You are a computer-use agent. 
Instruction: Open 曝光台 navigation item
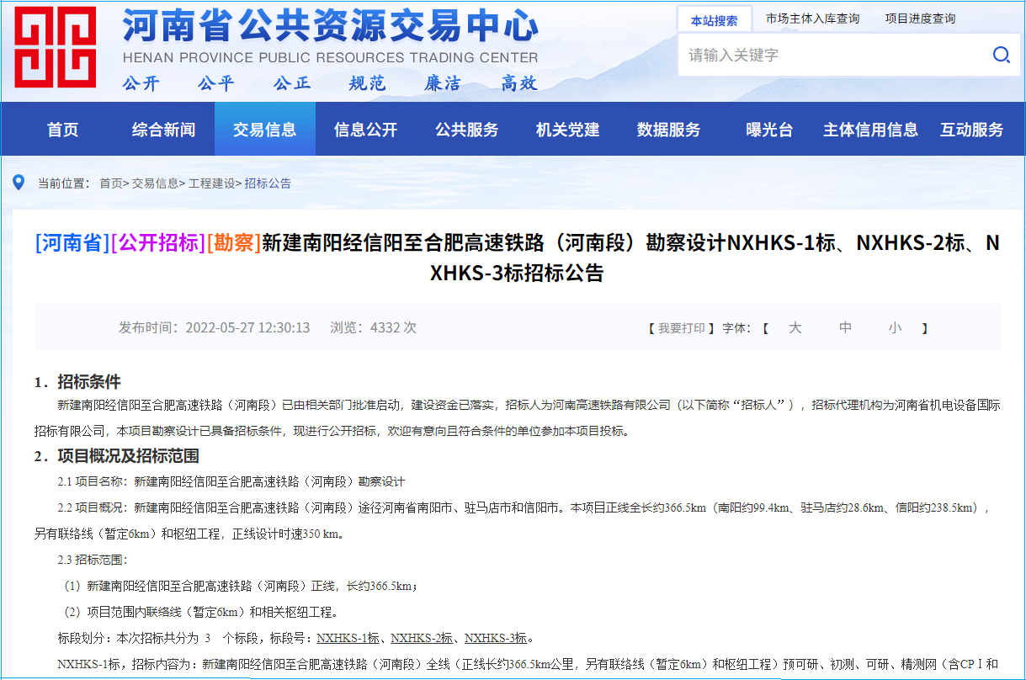(x=769, y=130)
